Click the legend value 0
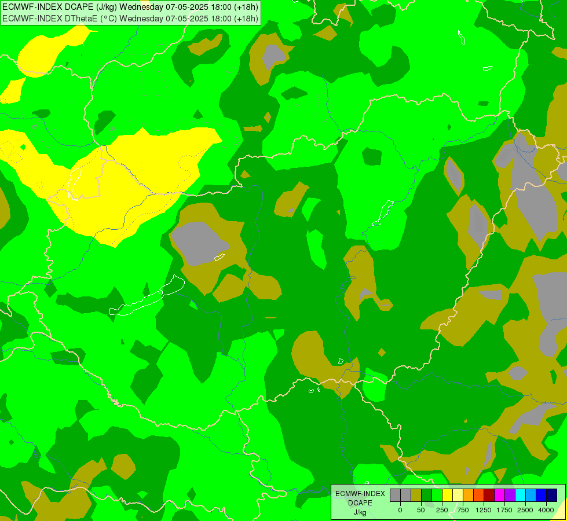Viewport: 567px width, 521px height. click(x=400, y=510)
